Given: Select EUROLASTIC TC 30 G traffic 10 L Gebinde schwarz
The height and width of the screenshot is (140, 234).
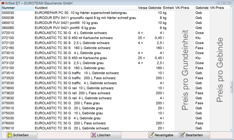Looking at the screenshot, I should coord(77,73).
